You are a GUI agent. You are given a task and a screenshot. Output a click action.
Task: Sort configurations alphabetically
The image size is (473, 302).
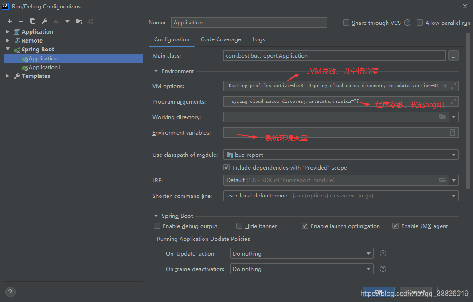[90, 21]
